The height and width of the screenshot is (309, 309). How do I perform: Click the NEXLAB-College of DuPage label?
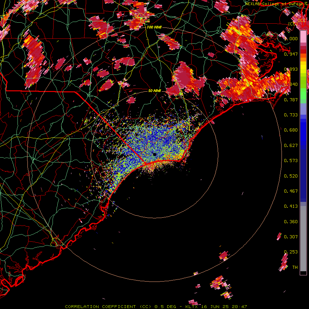[x=274, y=4]
